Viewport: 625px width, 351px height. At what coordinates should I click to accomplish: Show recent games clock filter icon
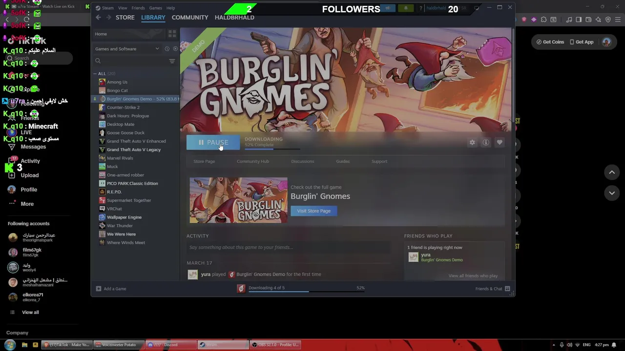(167, 49)
